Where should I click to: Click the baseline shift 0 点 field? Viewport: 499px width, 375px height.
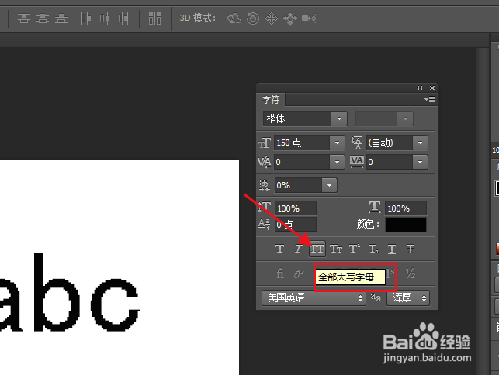pyautogui.click(x=296, y=225)
